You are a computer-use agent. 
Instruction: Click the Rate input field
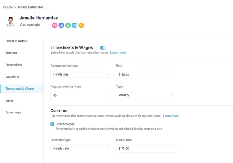tap(146, 74)
